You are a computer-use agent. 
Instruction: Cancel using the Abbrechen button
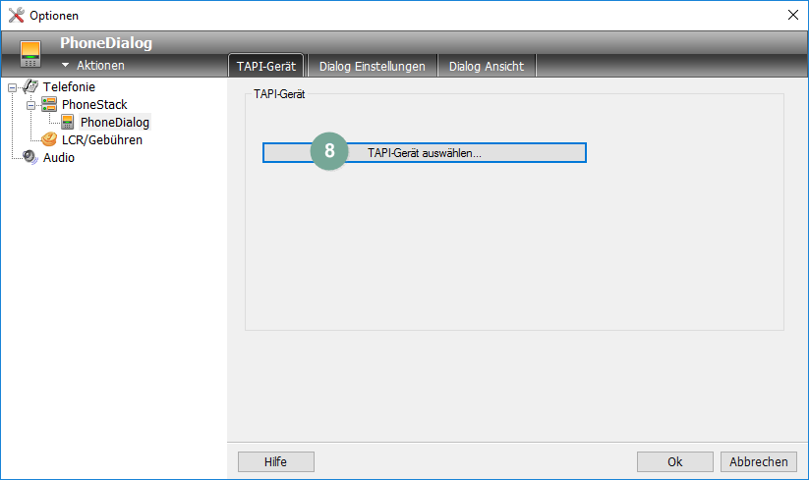(758, 461)
